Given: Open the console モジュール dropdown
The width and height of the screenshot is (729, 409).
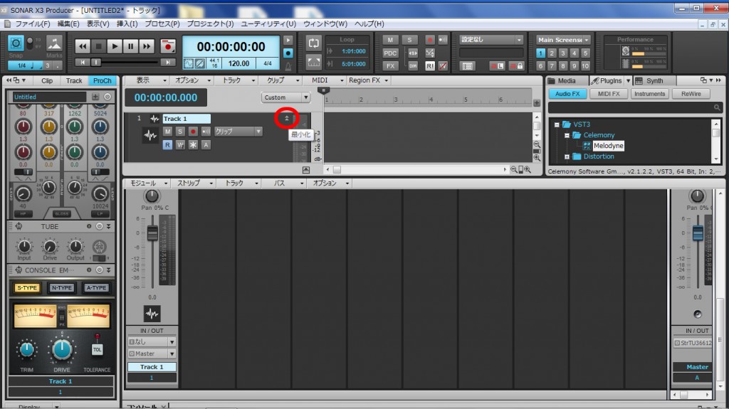Looking at the screenshot, I should (x=148, y=183).
